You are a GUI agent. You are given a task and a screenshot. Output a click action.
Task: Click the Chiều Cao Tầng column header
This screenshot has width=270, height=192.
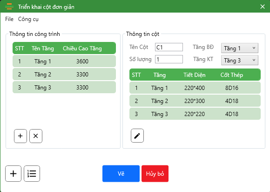82,48
